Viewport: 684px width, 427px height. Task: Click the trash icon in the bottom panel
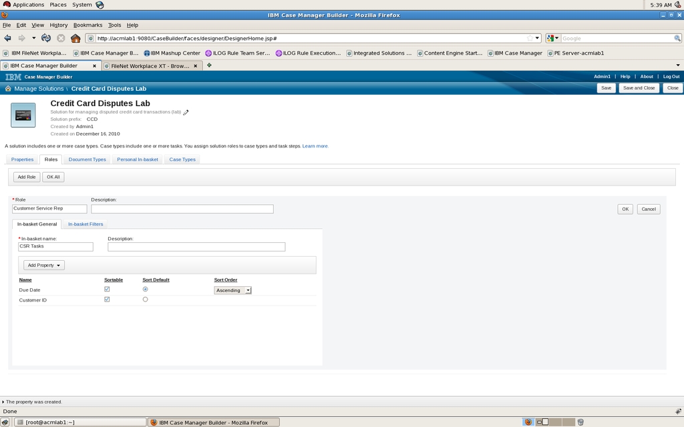point(580,422)
